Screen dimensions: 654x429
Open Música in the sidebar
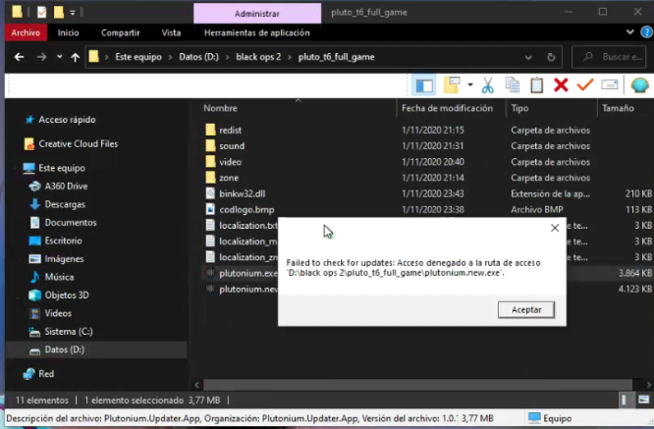tap(59, 277)
